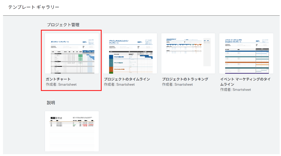Click the ガントチャート title text
Viewport: 281px width, 156px height.
58,79
